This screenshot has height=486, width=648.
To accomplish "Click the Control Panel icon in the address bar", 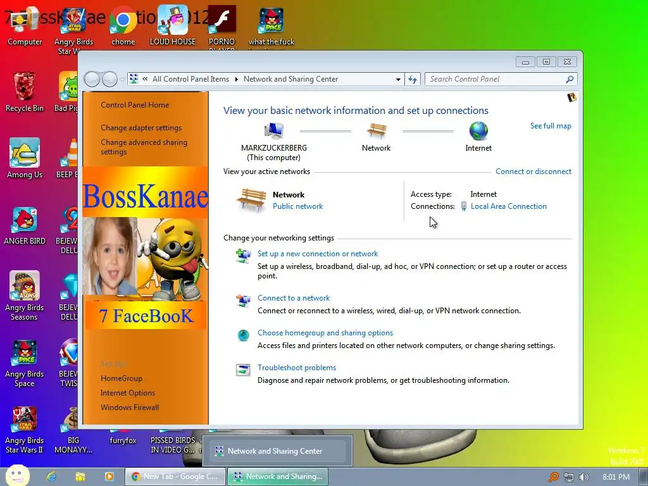I will pyautogui.click(x=134, y=78).
